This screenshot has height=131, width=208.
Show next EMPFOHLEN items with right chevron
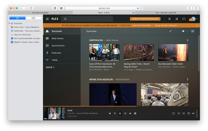[188, 40]
